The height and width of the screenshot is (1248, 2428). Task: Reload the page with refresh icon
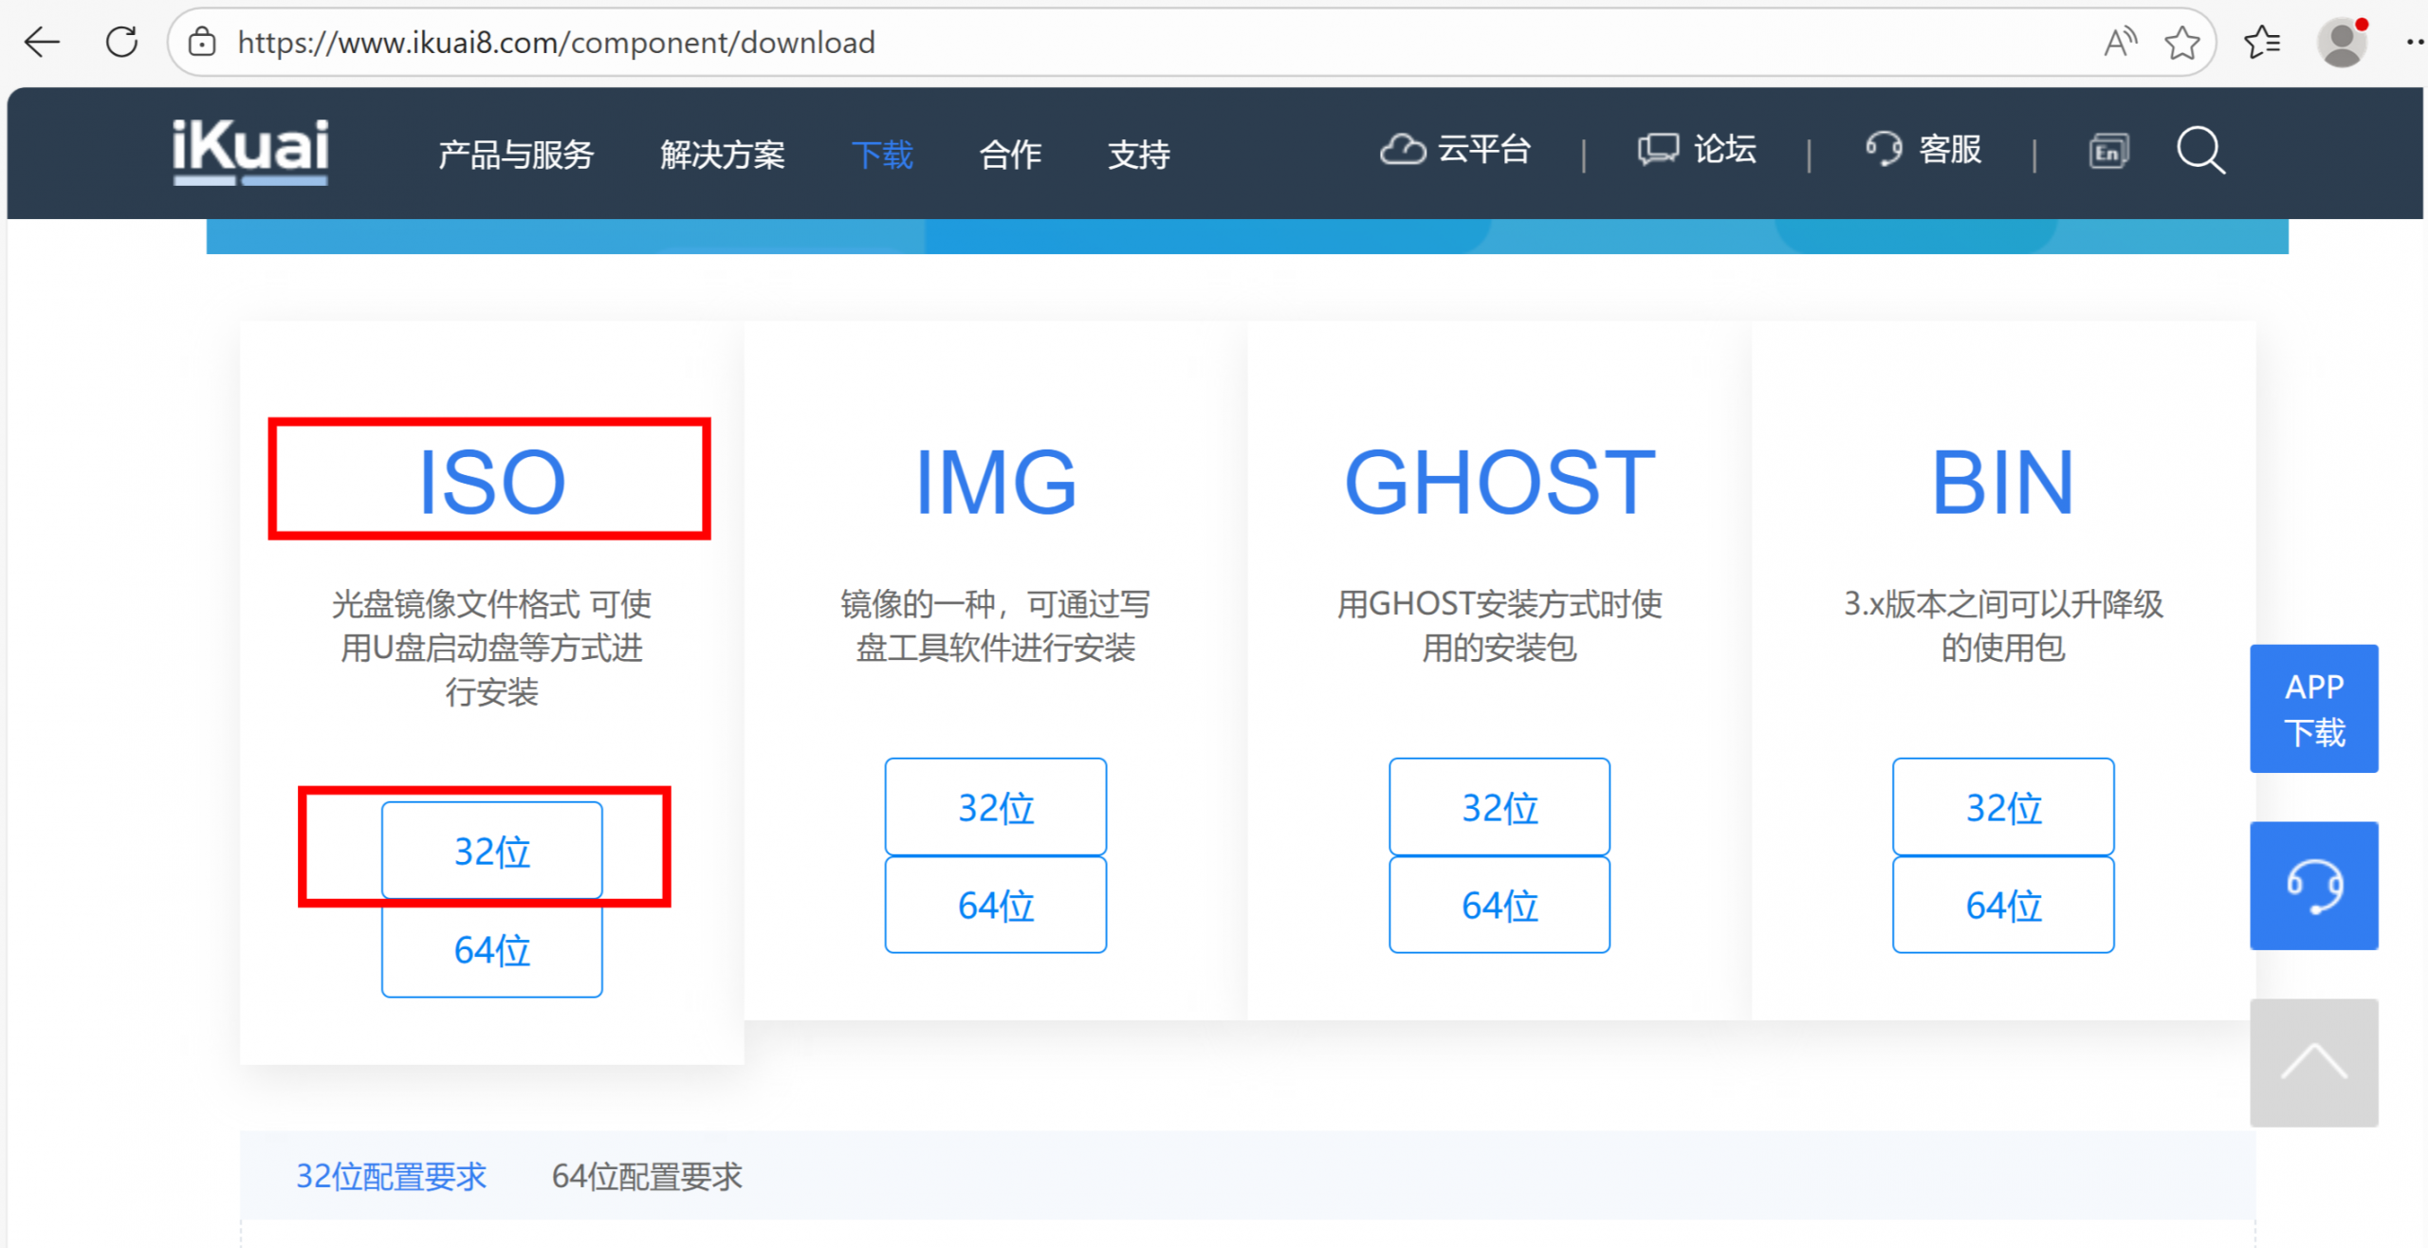point(121,42)
